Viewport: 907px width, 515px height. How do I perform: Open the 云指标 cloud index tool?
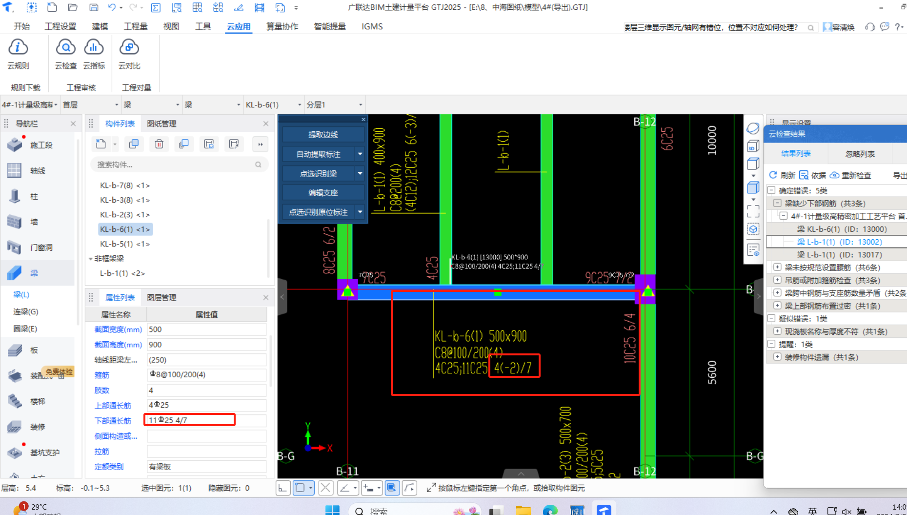(x=94, y=54)
